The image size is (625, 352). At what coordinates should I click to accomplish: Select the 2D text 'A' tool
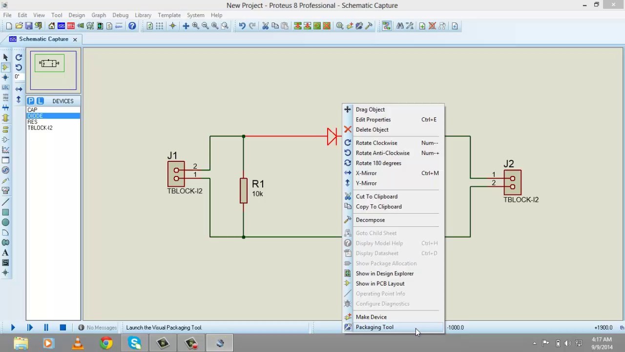[5, 253]
